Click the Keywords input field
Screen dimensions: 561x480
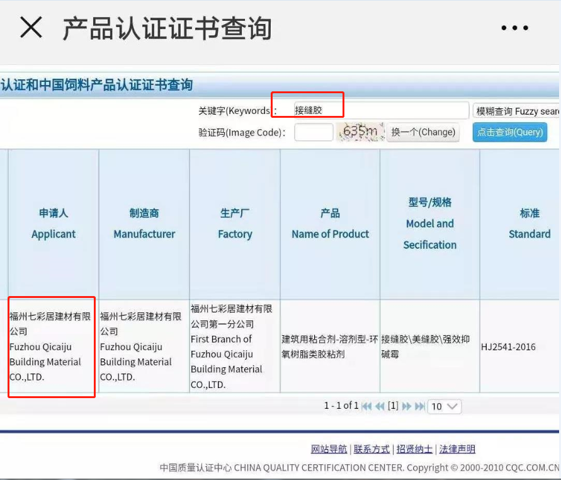click(x=381, y=110)
